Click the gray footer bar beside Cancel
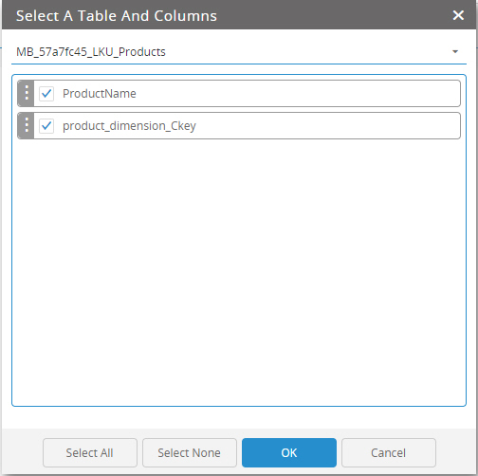 (x=455, y=452)
